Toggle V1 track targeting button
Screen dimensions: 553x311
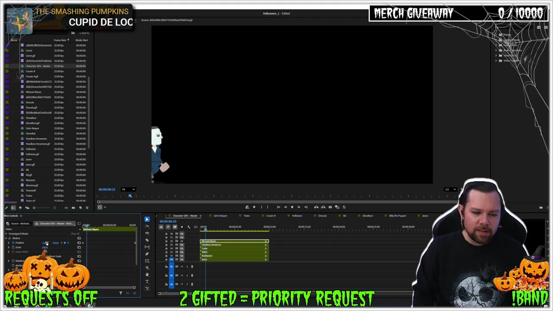(171, 259)
